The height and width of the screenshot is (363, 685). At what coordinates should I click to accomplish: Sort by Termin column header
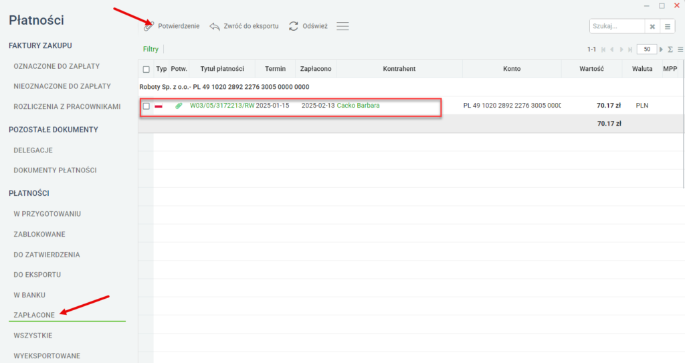click(275, 69)
